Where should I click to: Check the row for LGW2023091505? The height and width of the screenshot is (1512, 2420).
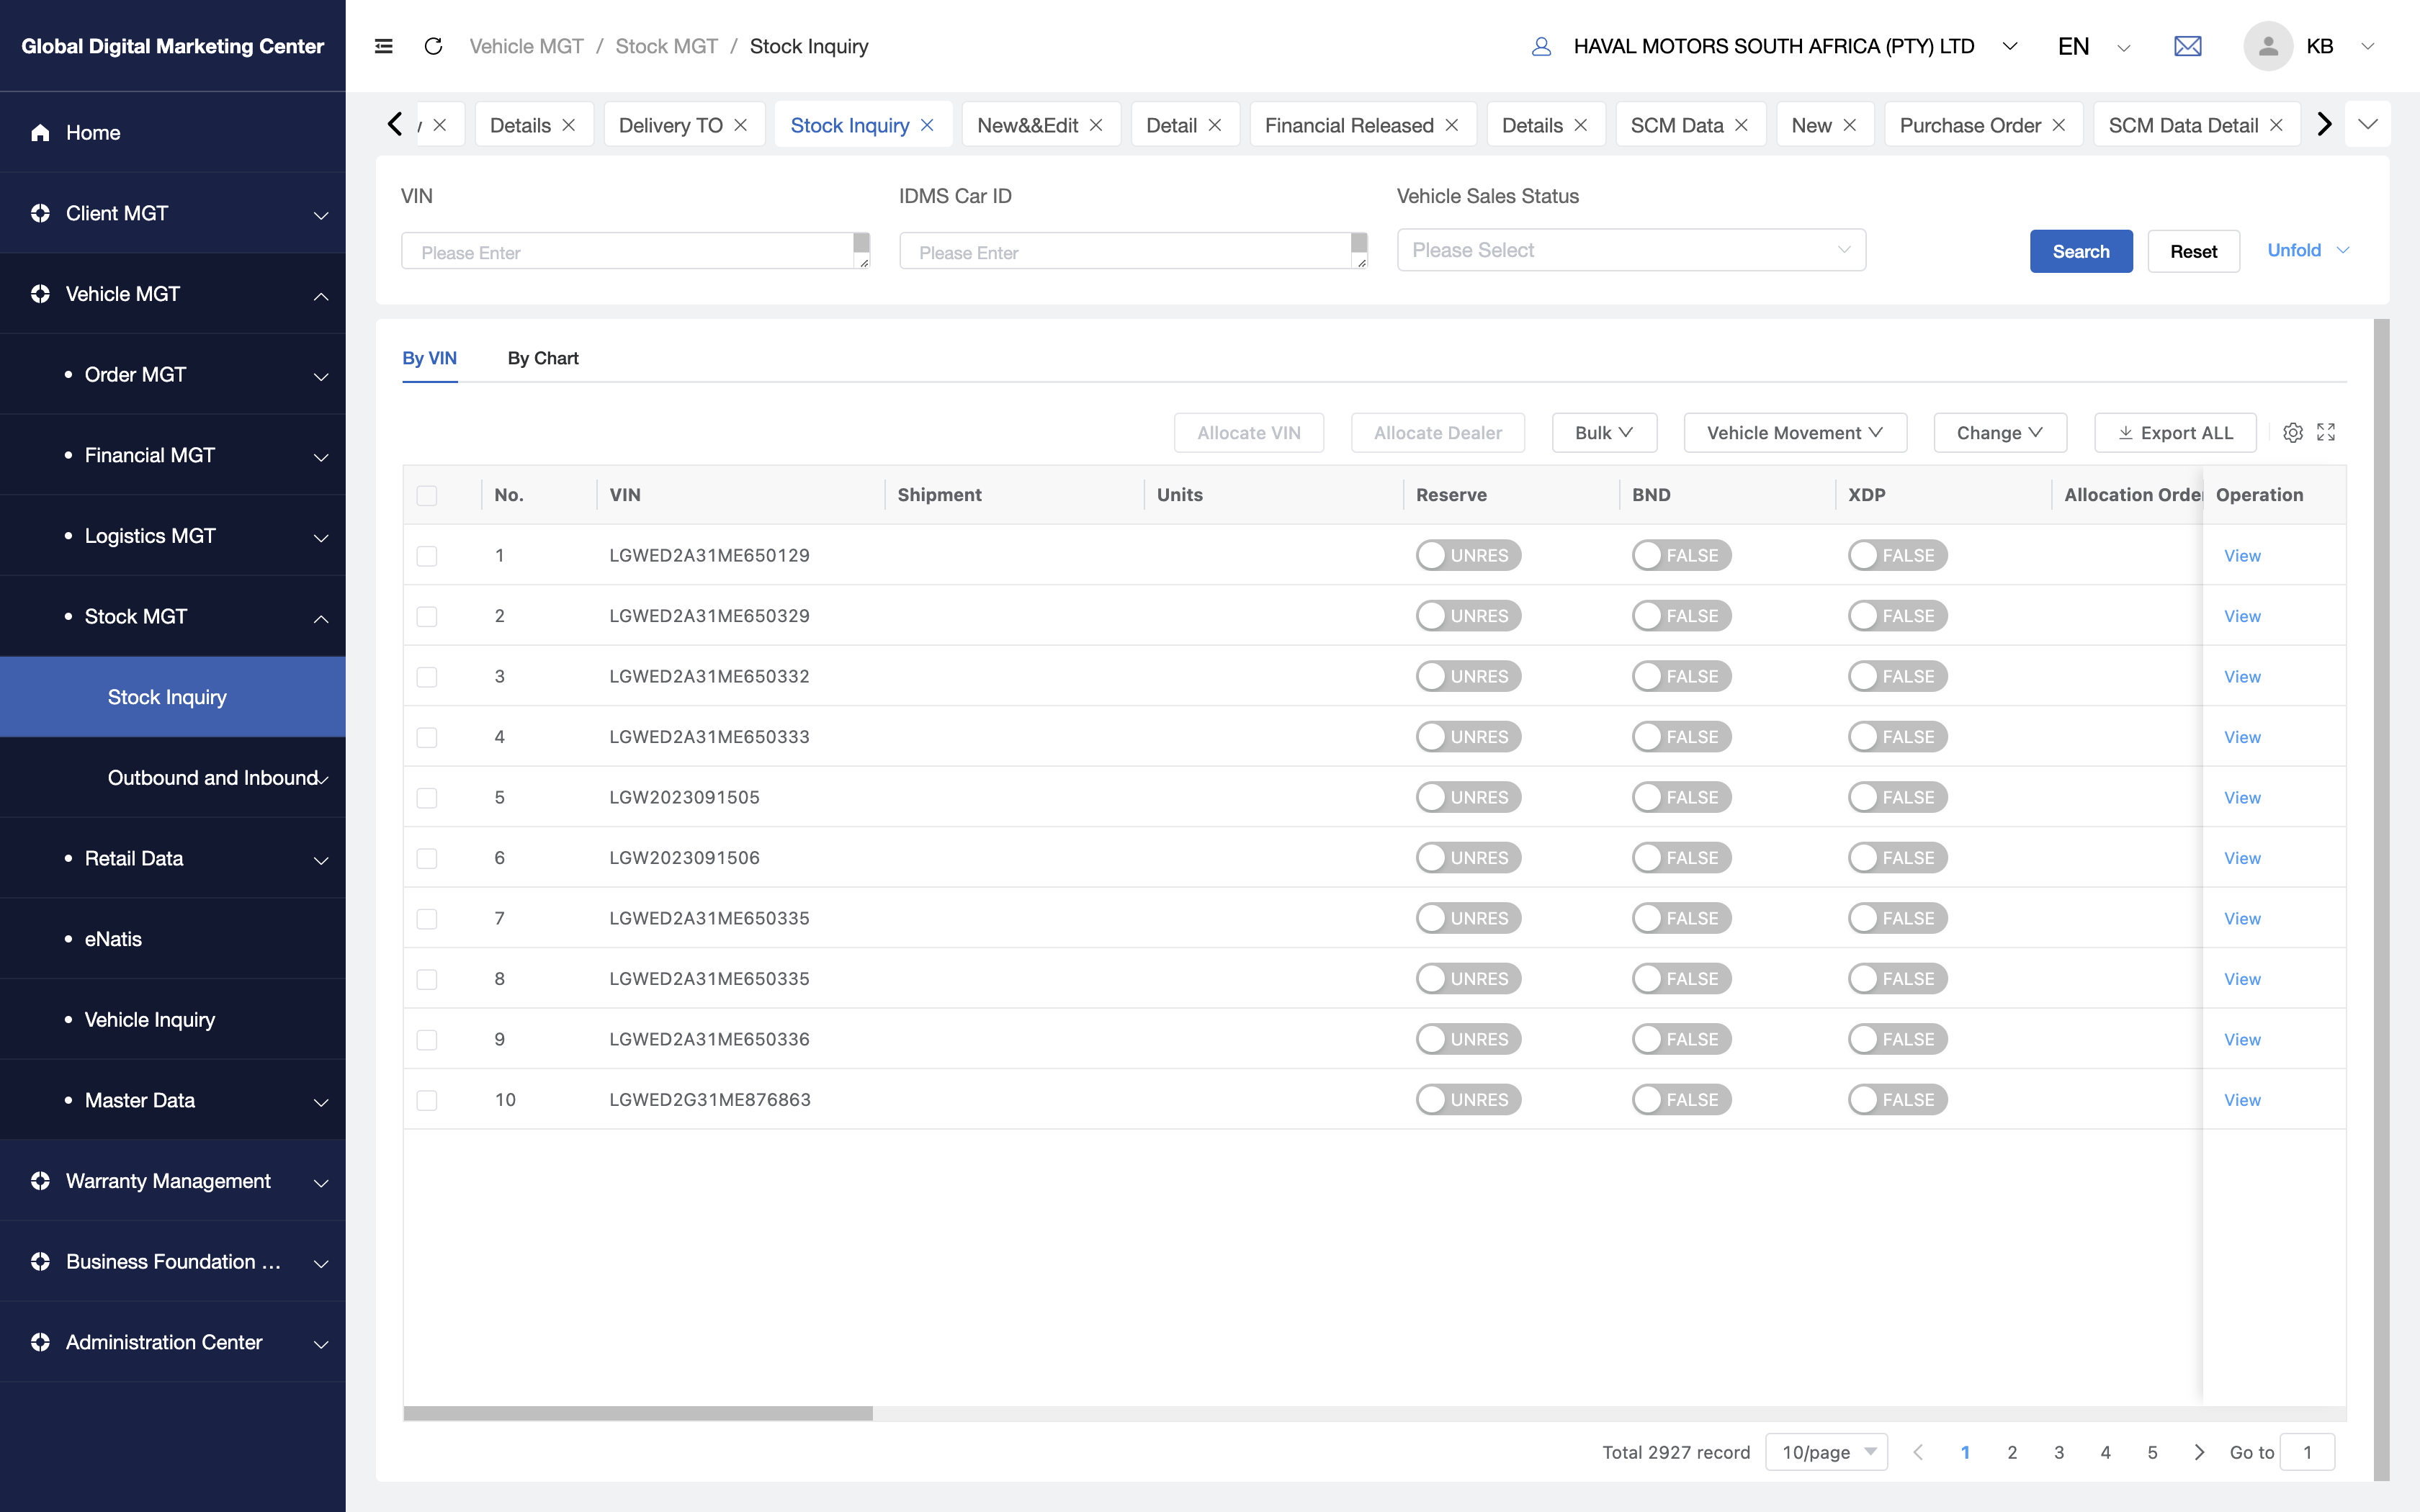click(x=427, y=798)
